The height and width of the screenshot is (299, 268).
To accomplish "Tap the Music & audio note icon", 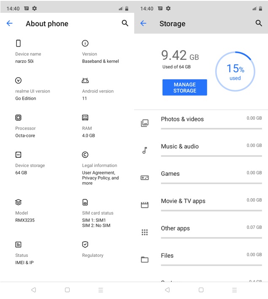I will (x=145, y=151).
